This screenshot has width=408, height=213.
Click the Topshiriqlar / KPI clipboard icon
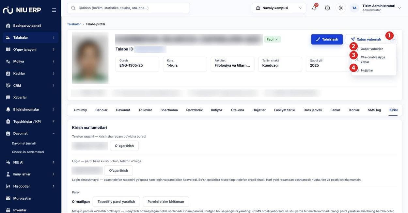click(x=8, y=122)
